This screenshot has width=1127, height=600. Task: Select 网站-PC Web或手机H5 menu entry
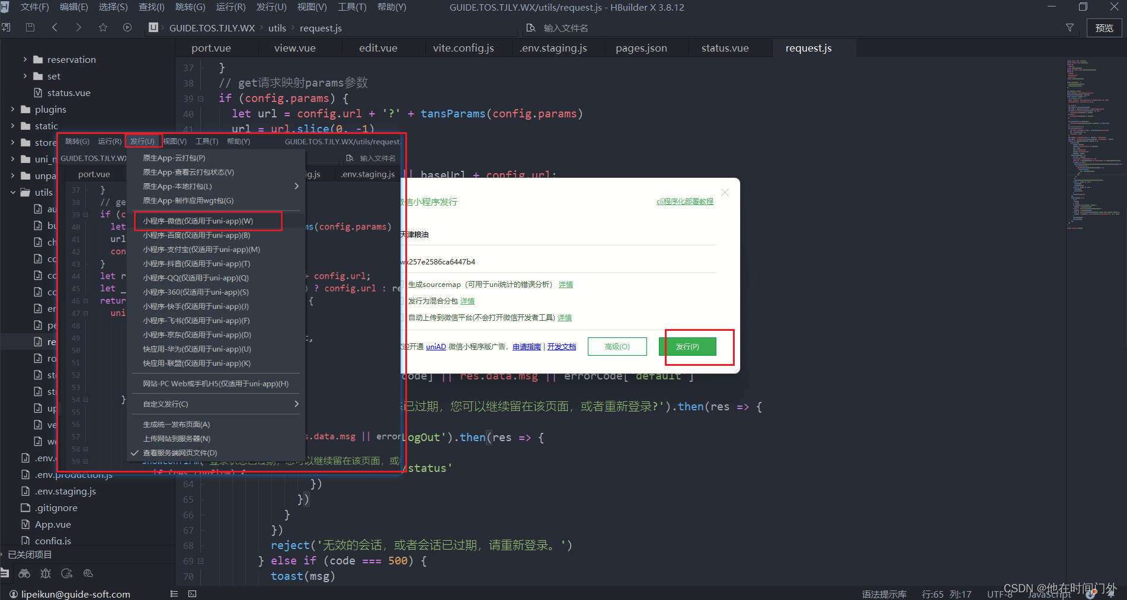click(216, 384)
